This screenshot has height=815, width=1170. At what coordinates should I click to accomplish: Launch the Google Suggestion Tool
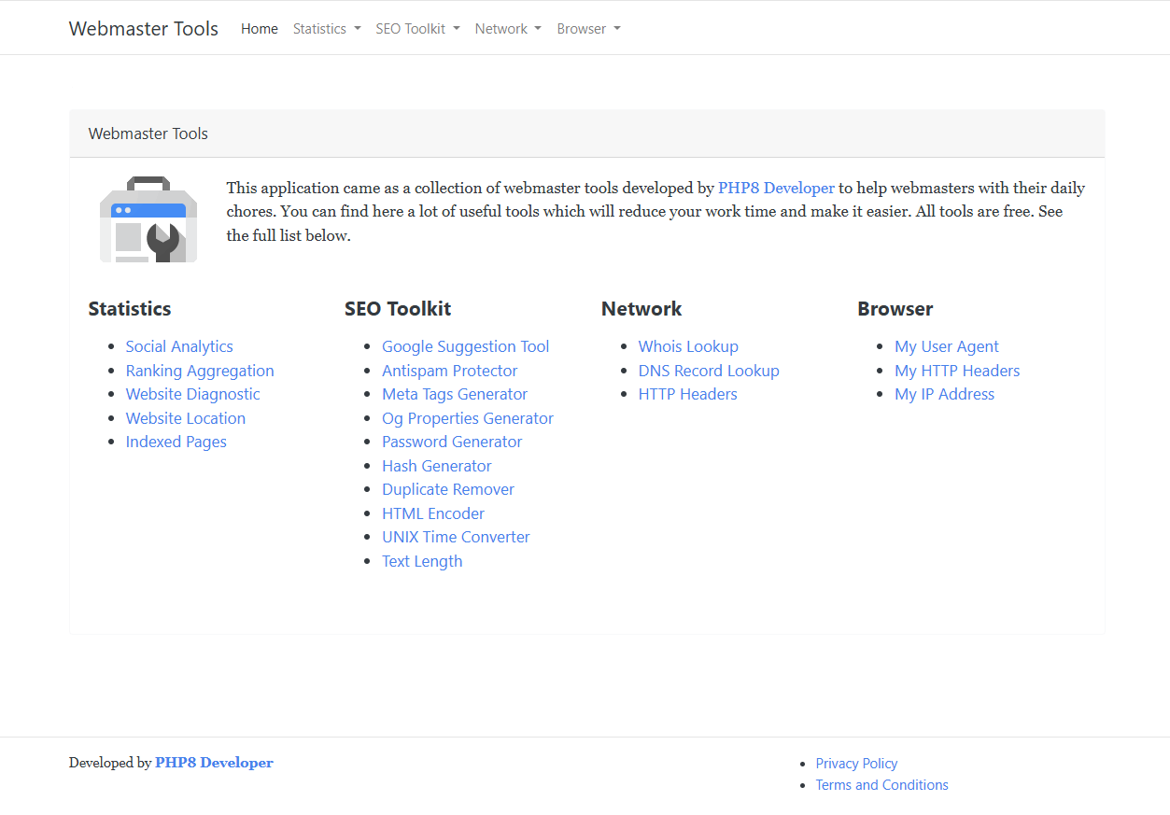click(465, 346)
